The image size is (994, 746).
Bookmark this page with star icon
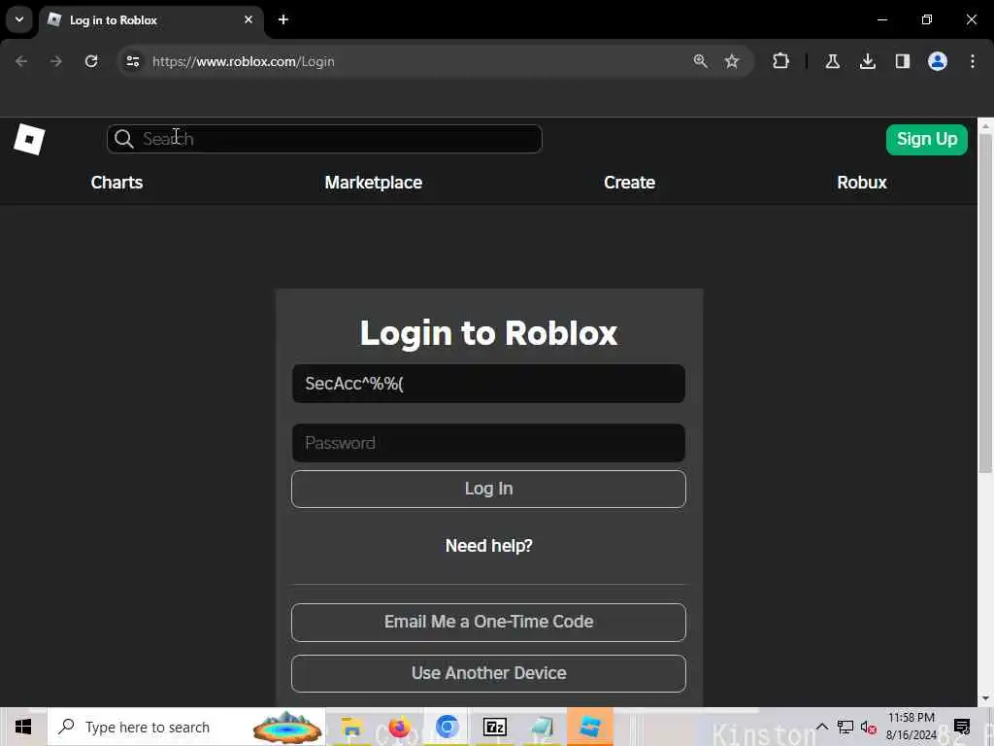coord(732,61)
